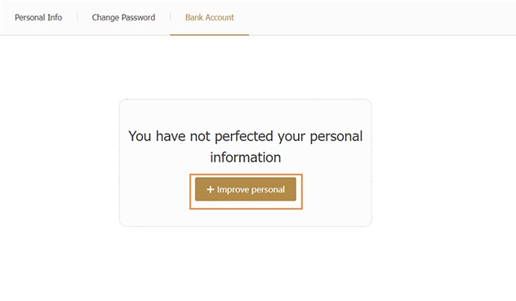Viewport: 516px width, 301px height.
Task: Click the gold underline beneath Bank Account
Action: coord(210,34)
